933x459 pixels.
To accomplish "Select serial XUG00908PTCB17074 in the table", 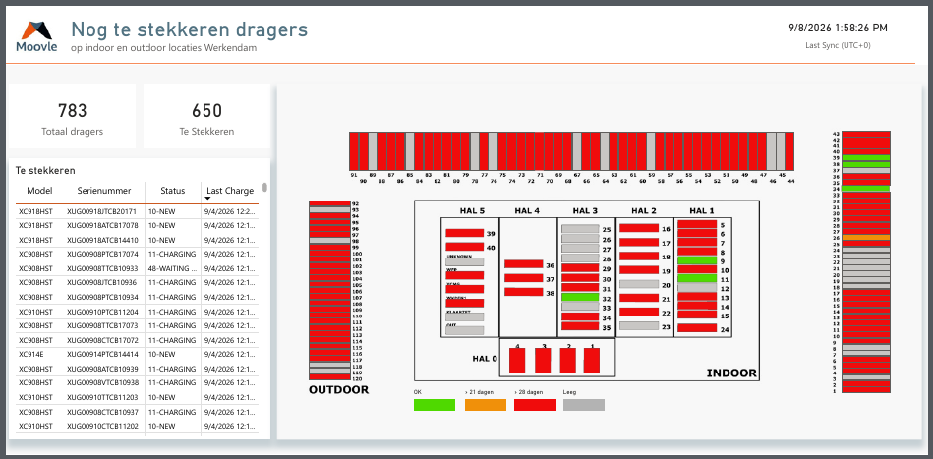I will pyautogui.click(x=101, y=255).
